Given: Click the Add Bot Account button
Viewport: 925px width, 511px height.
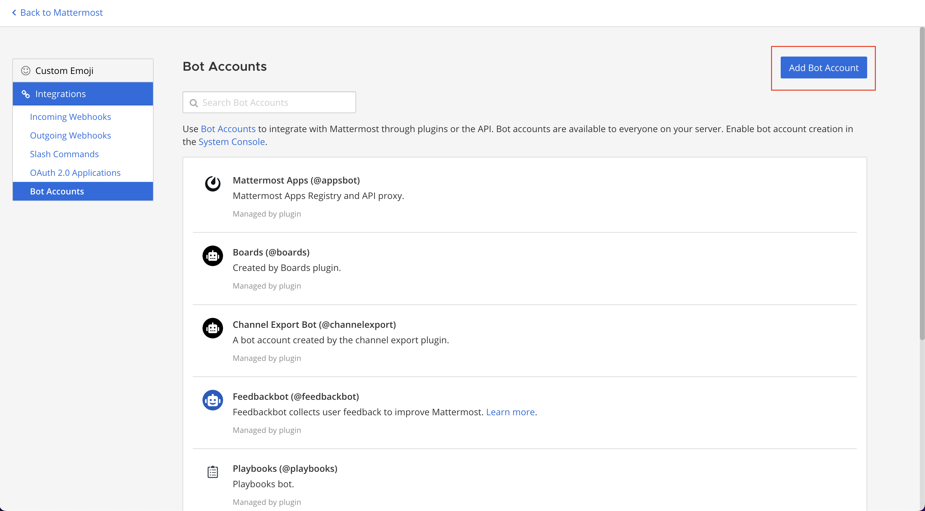Looking at the screenshot, I should point(824,67).
